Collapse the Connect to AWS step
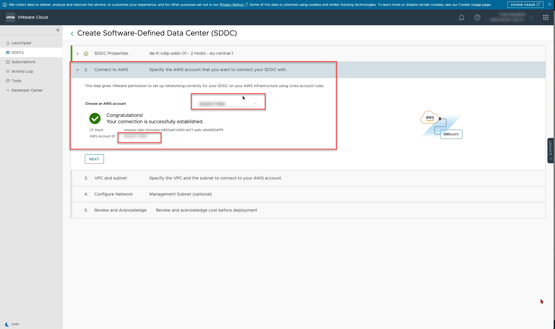 pyautogui.click(x=78, y=70)
